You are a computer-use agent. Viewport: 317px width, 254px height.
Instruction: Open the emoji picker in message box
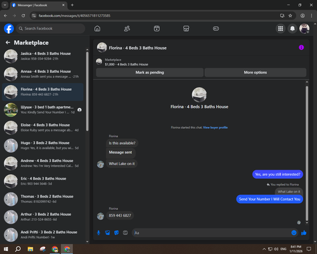click(x=294, y=233)
